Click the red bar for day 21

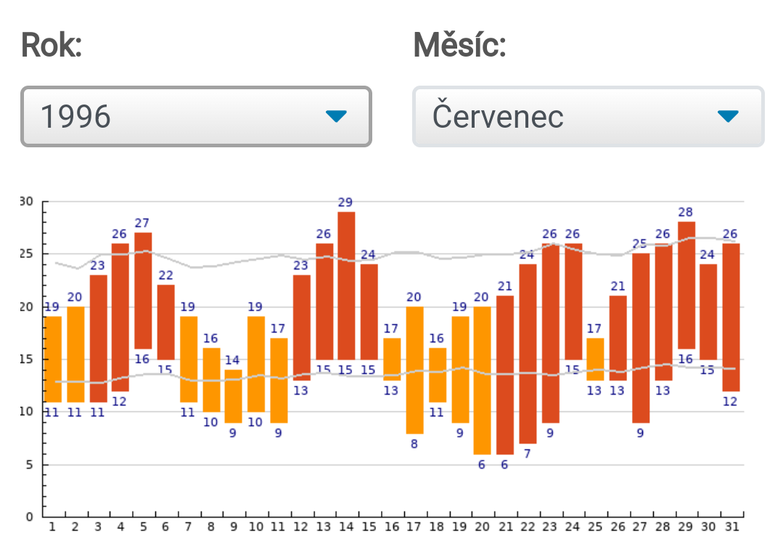click(504, 374)
